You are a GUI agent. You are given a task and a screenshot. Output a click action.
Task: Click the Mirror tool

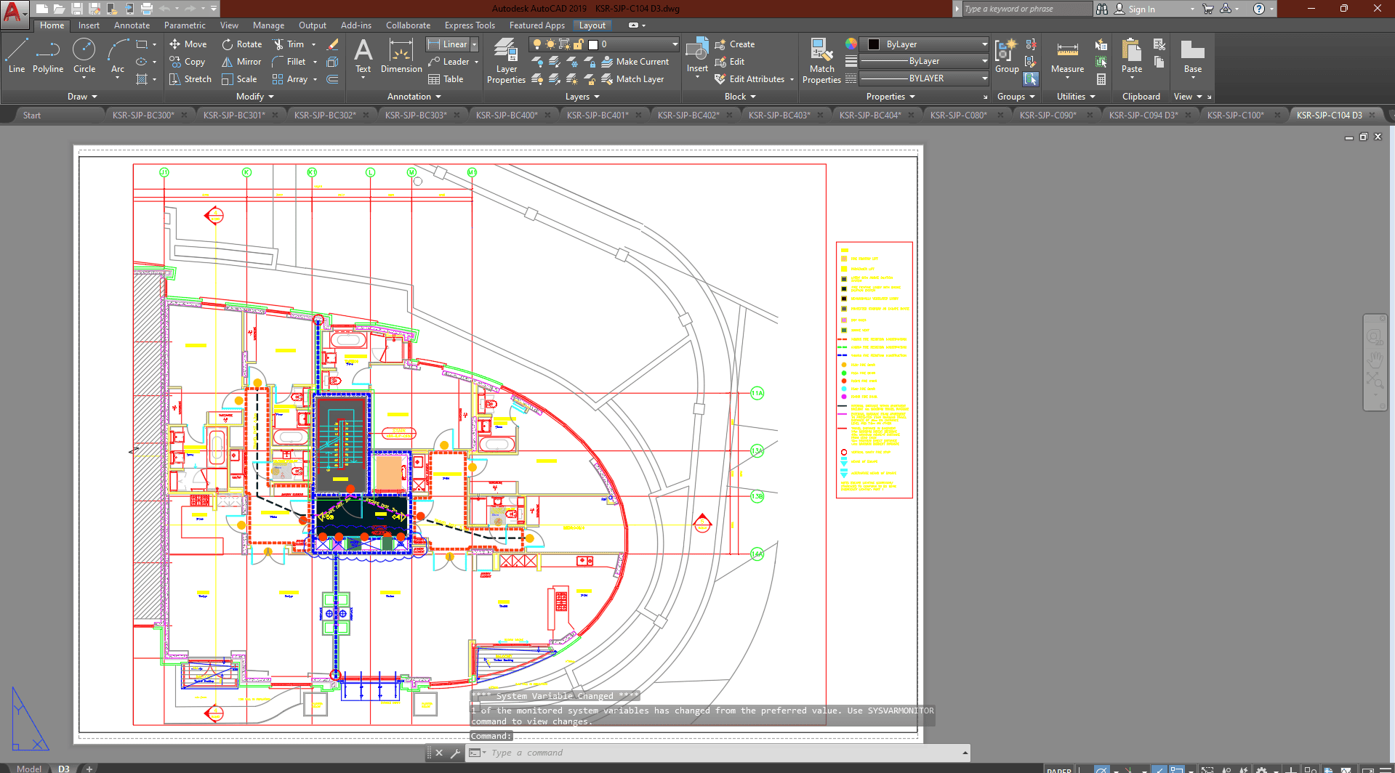pyautogui.click(x=241, y=62)
